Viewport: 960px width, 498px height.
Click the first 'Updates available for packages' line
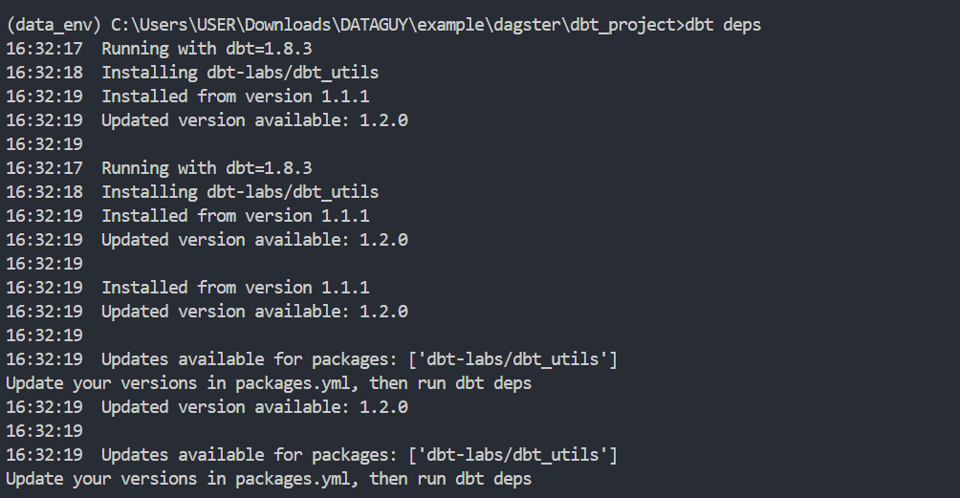pos(359,359)
